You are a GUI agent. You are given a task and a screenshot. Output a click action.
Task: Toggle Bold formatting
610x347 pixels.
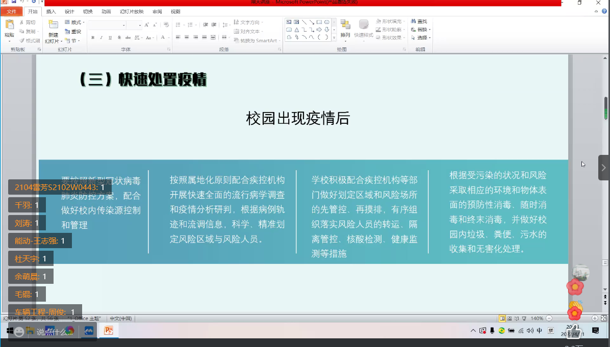[93, 38]
